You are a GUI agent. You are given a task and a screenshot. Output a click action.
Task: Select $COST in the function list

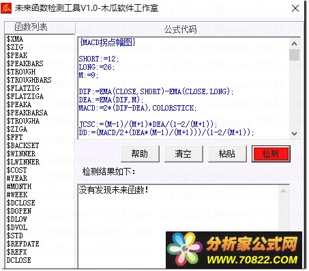click(16, 170)
